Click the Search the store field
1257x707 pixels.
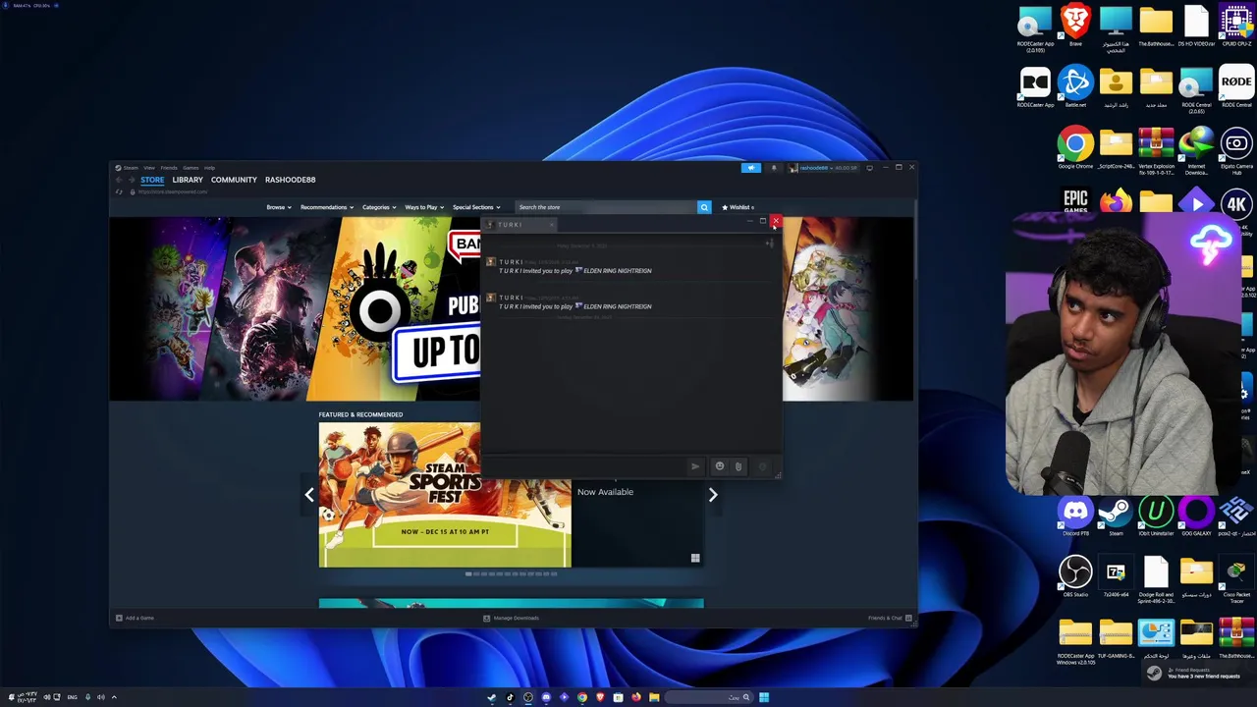tap(606, 207)
